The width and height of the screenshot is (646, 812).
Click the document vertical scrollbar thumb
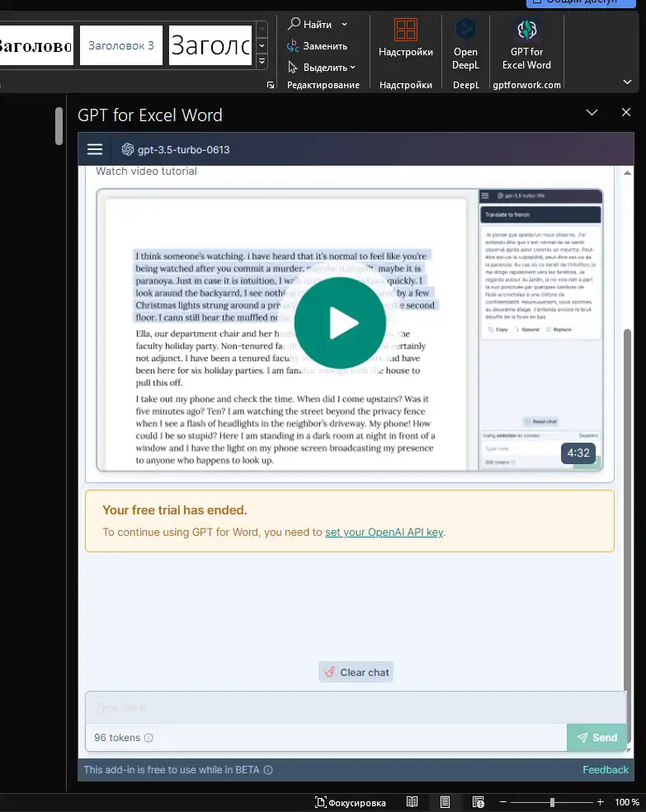pyautogui.click(x=59, y=126)
